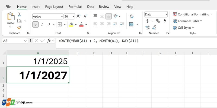The image size is (217, 108).
Task: Switch to the Formulas tab
Action: (x=75, y=6)
